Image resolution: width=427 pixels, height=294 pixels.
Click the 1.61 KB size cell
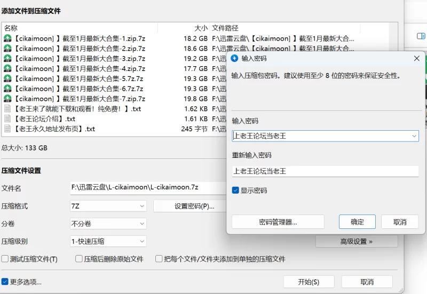pos(196,119)
